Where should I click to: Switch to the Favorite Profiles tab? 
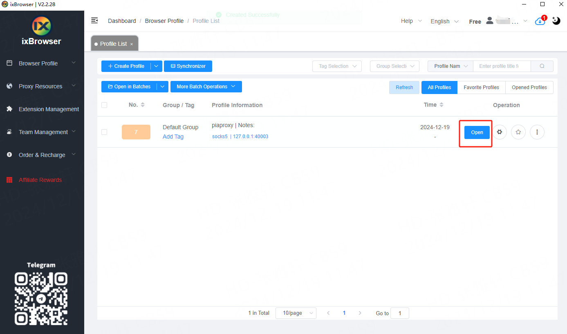coord(481,87)
